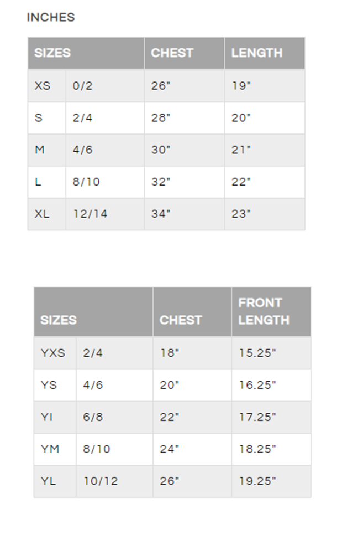The height and width of the screenshot is (534, 342).
Task: Click the M size row label
Action: pyautogui.click(x=40, y=150)
